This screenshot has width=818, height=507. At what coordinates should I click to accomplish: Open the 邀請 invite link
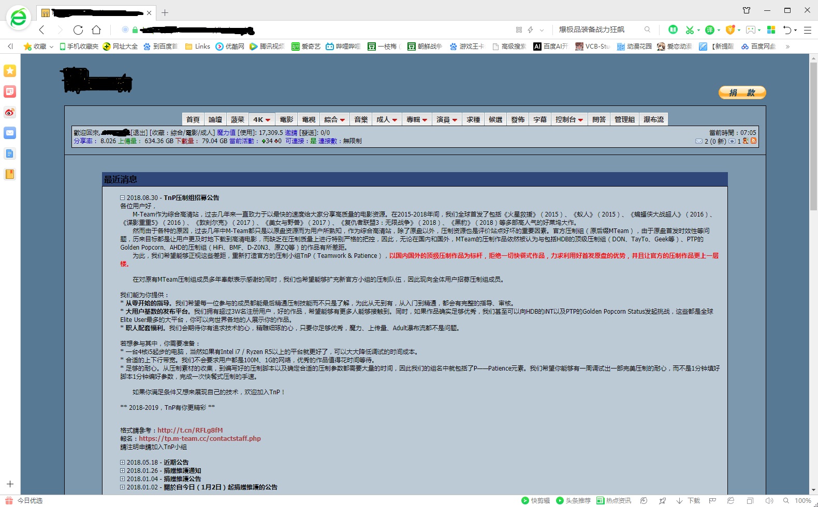pos(291,133)
